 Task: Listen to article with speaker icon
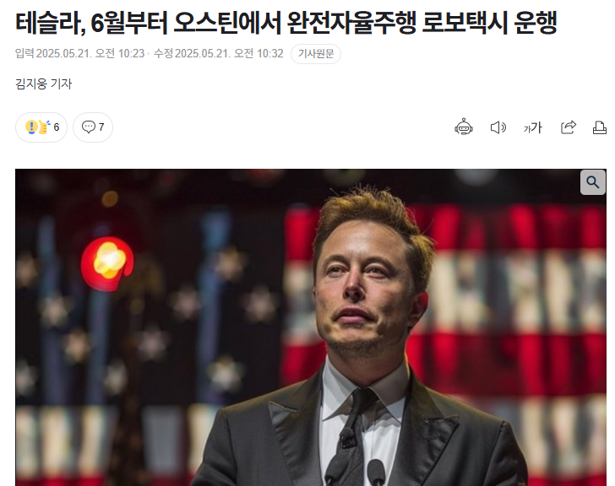[498, 127]
